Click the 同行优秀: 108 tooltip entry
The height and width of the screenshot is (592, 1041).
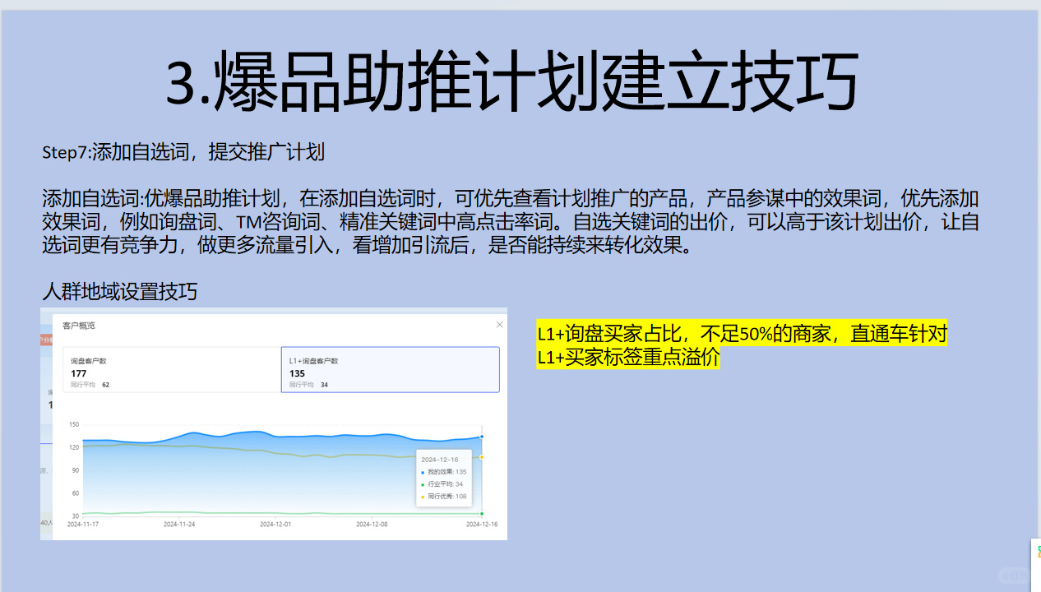tap(444, 497)
